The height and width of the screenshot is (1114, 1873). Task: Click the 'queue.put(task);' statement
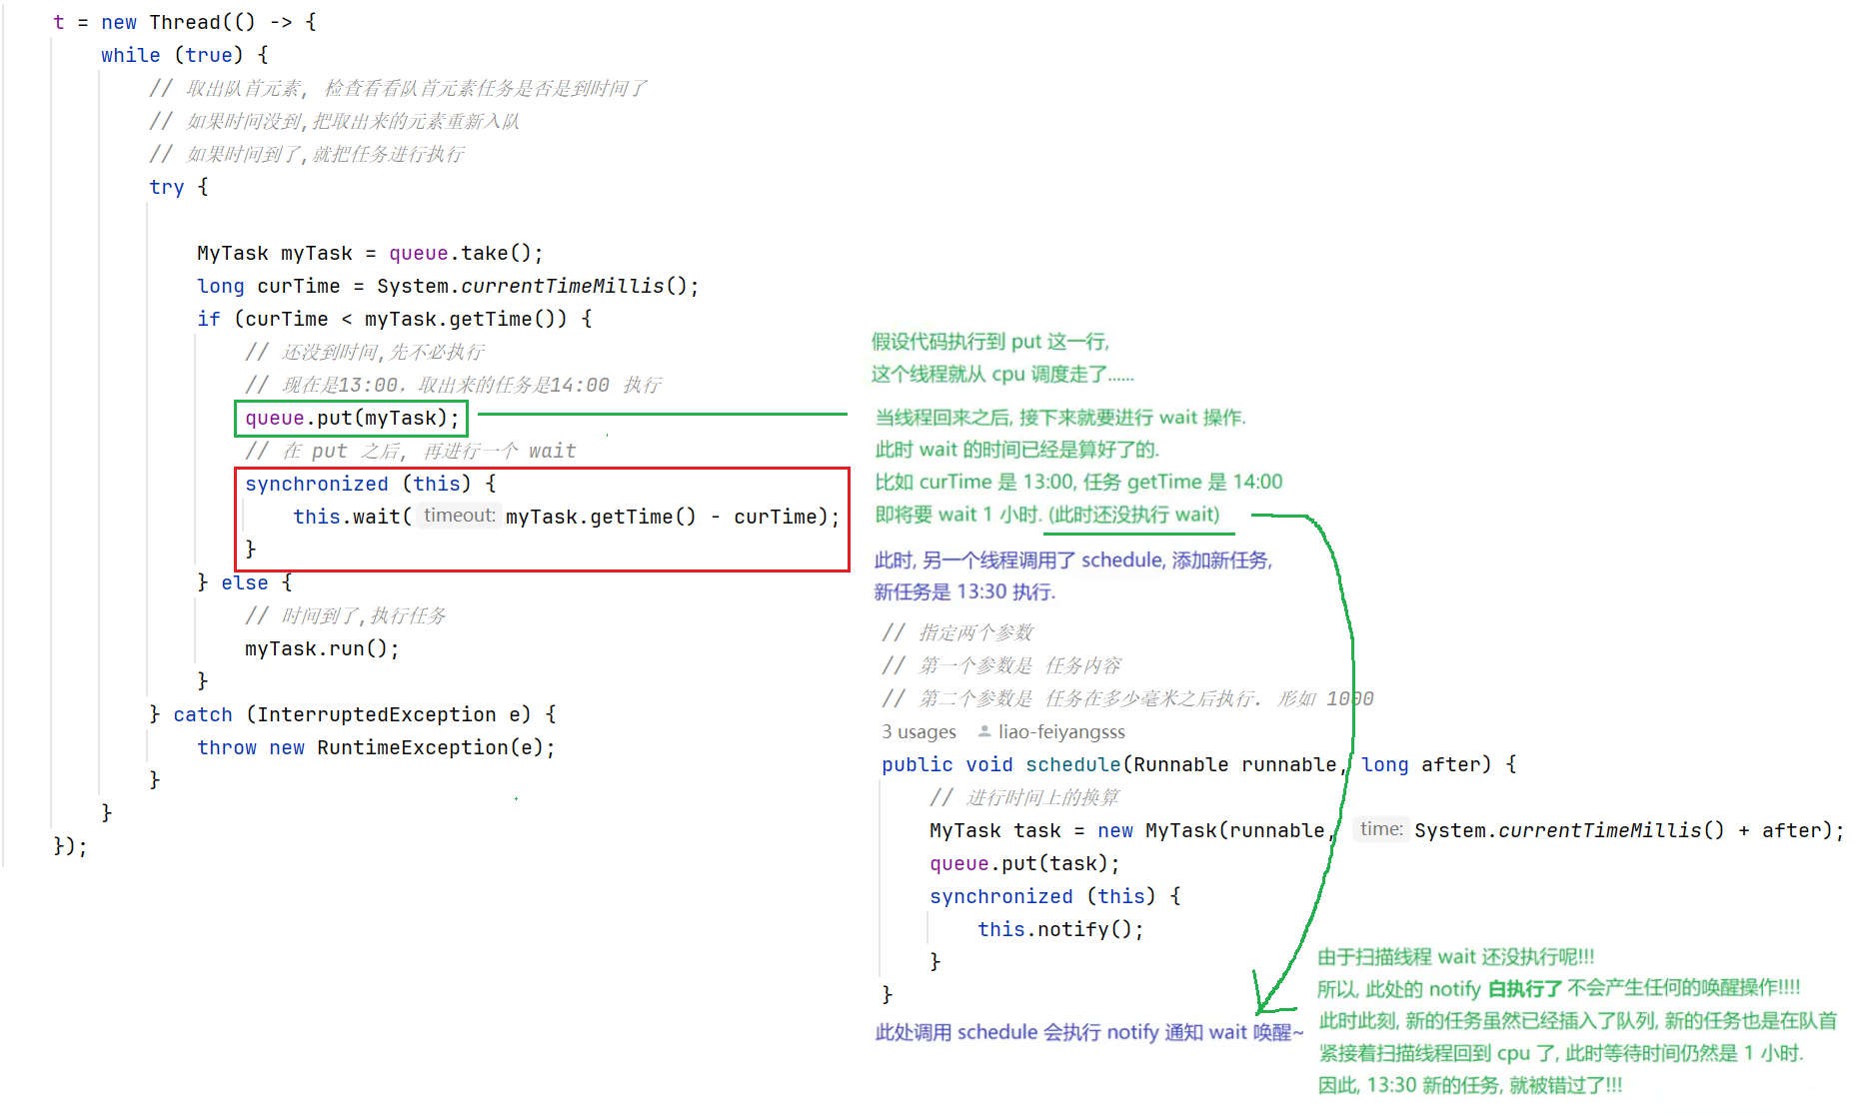(1024, 863)
